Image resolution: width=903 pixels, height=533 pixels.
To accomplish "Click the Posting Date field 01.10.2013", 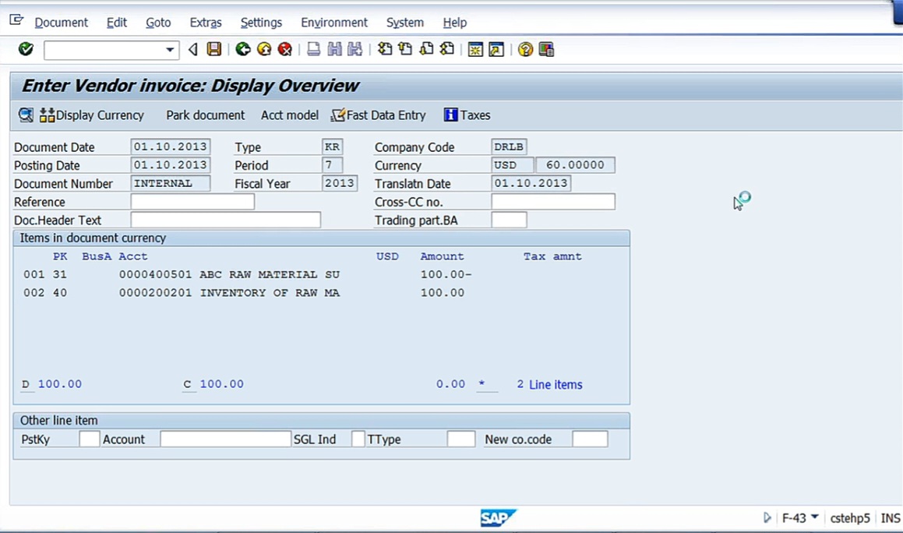I will coord(171,164).
